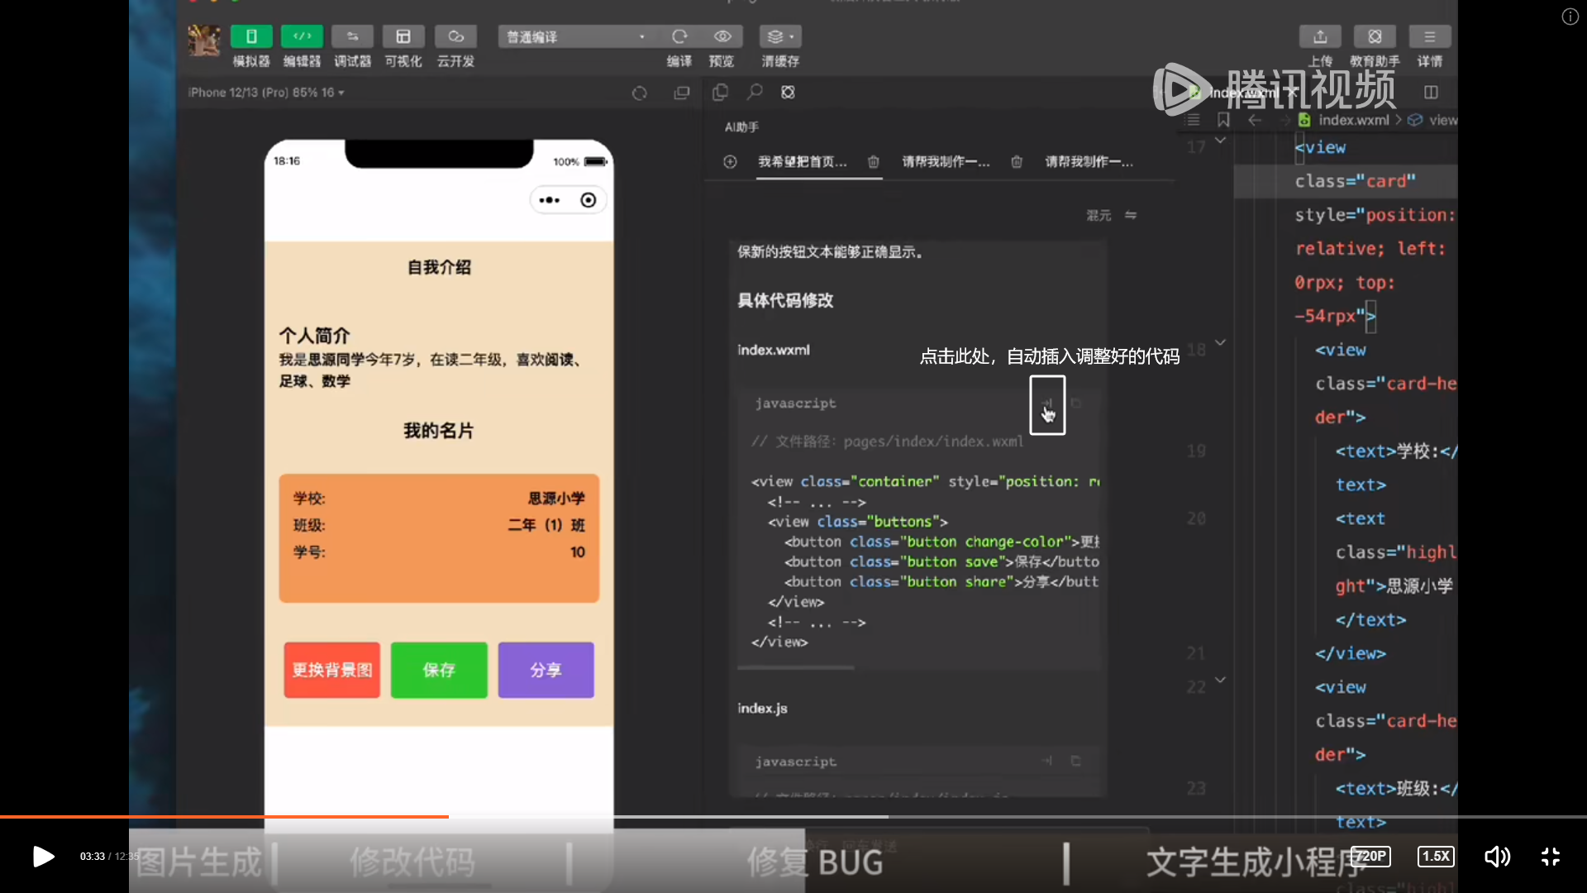Detach simulator into separate window

(x=682, y=93)
